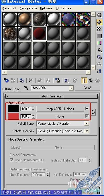Click the Object None button

[x=58, y=147]
